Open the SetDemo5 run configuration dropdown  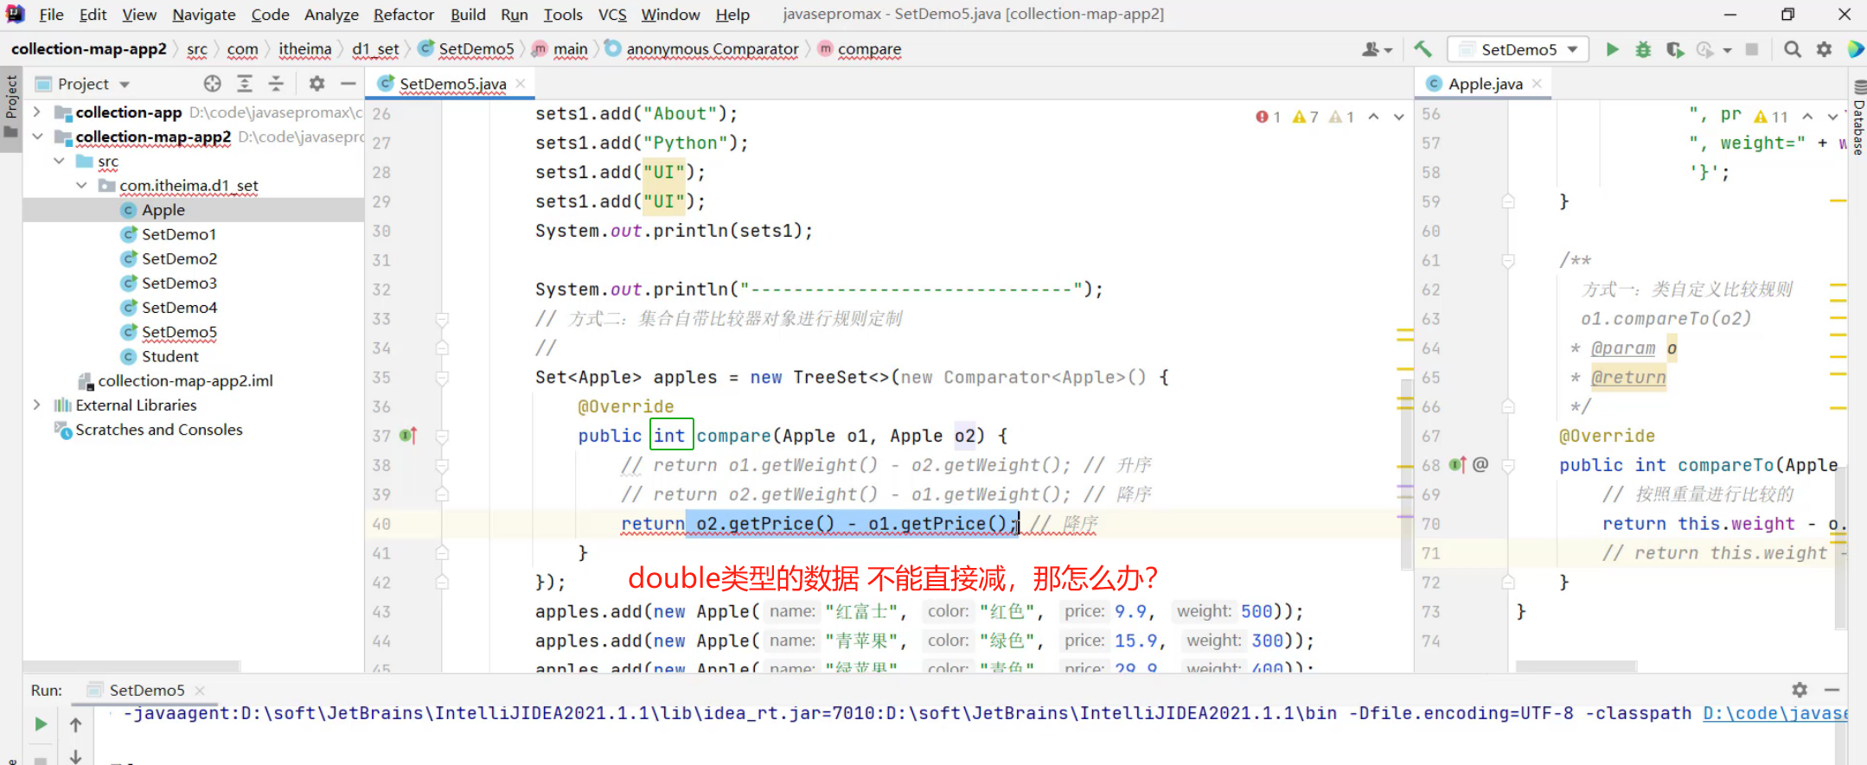pyautogui.click(x=1519, y=49)
